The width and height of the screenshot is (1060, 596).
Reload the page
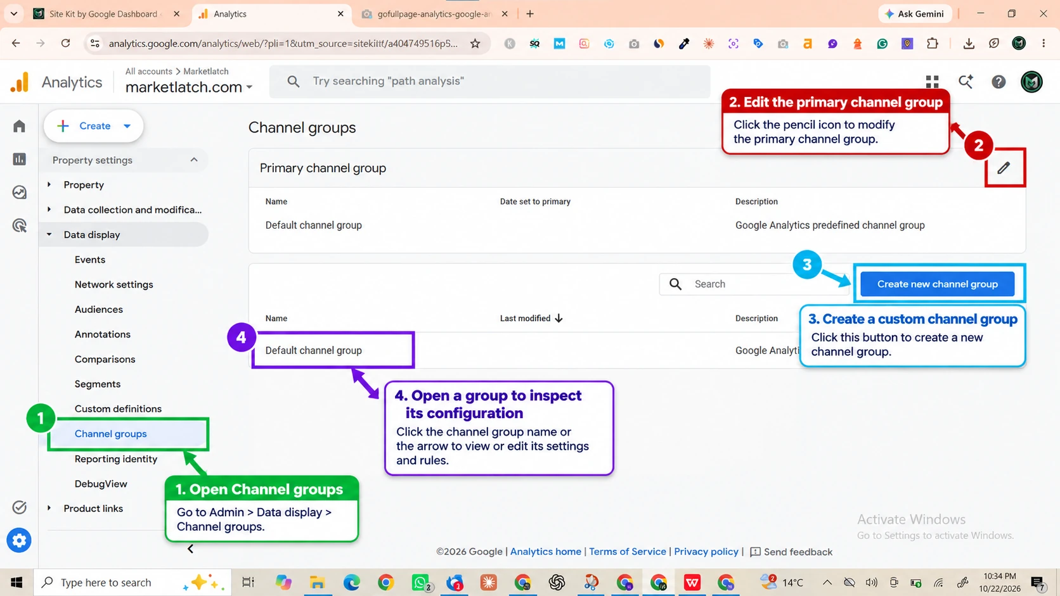(65, 43)
